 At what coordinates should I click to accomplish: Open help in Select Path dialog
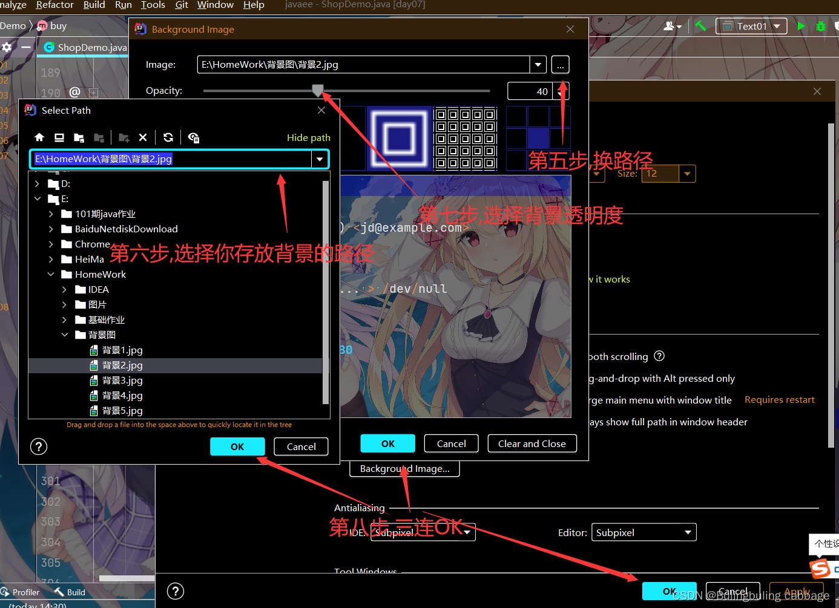pos(39,446)
